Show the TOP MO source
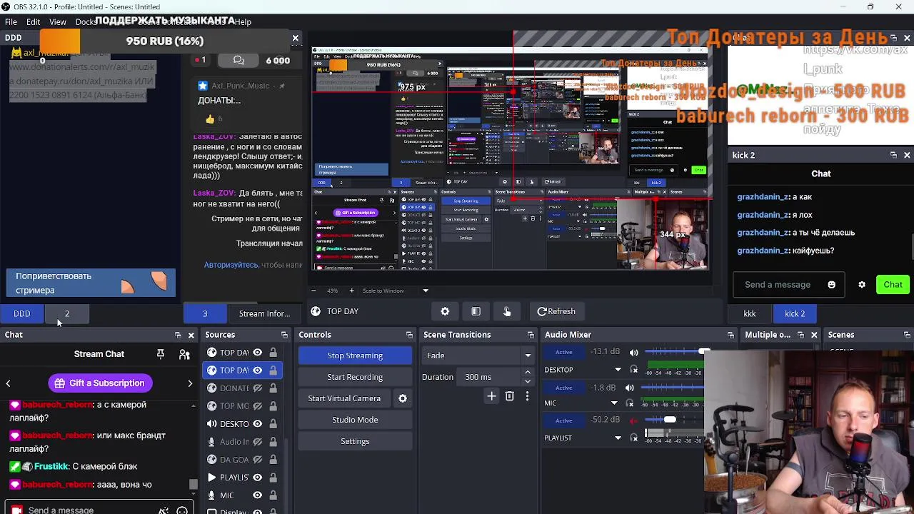This screenshot has height=514, width=914. [257, 406]
